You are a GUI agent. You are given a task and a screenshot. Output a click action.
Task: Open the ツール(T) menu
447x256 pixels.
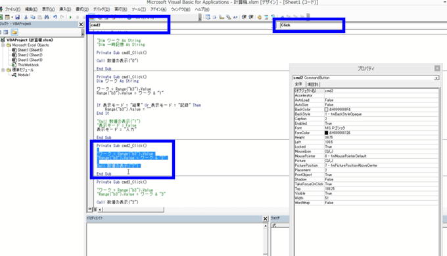139,9
